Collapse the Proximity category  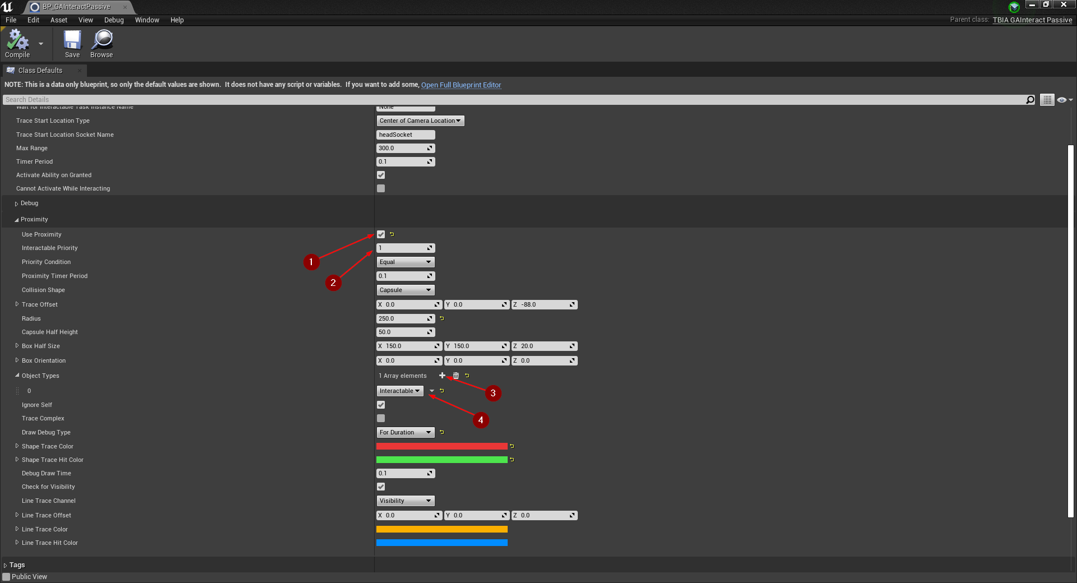click(16, 220)
